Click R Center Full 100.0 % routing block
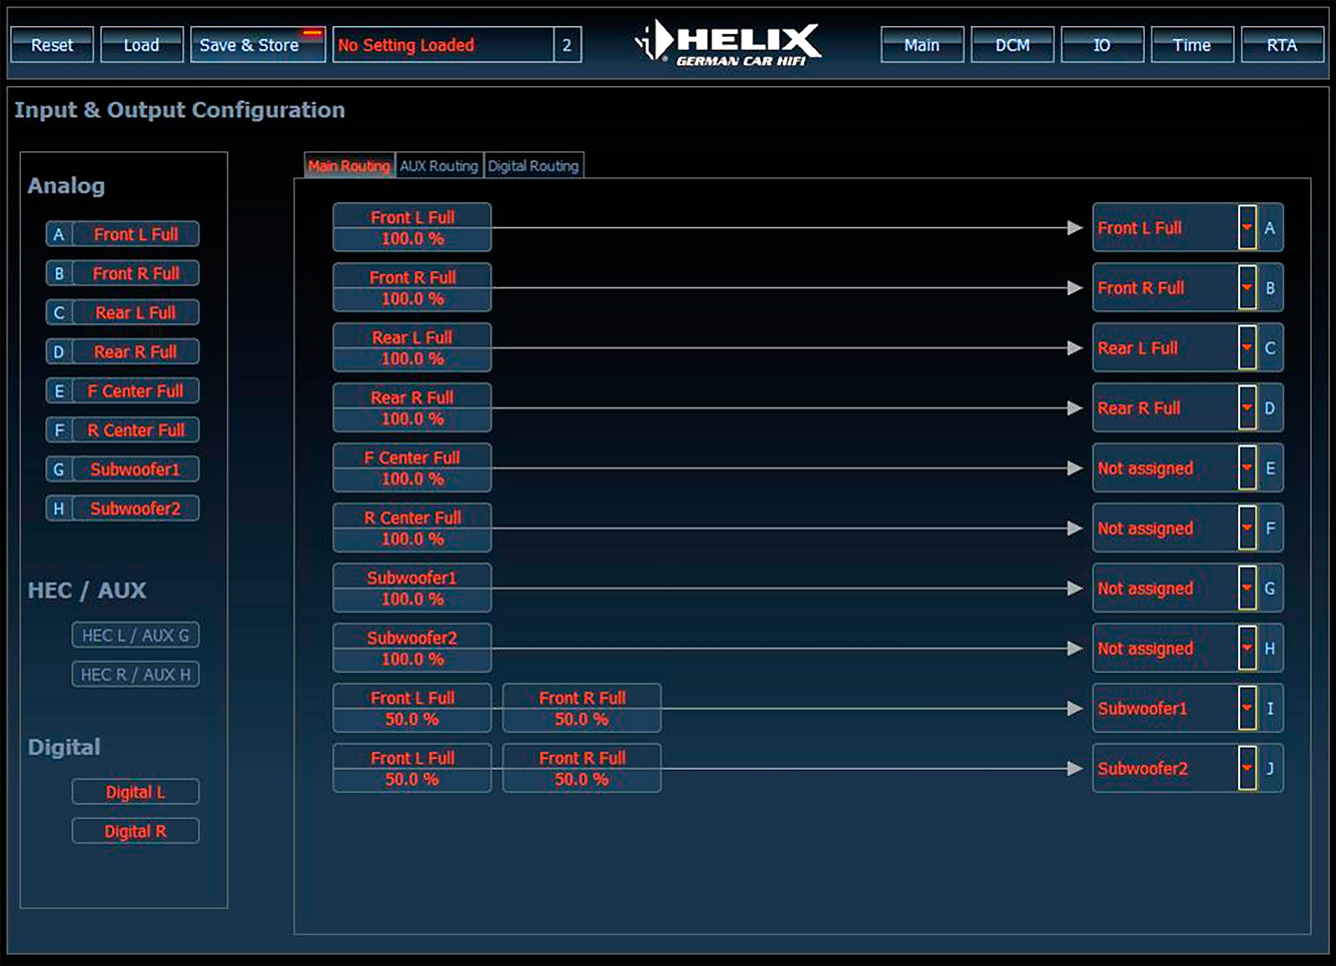 pyautogui.click(x=412, y=528)
